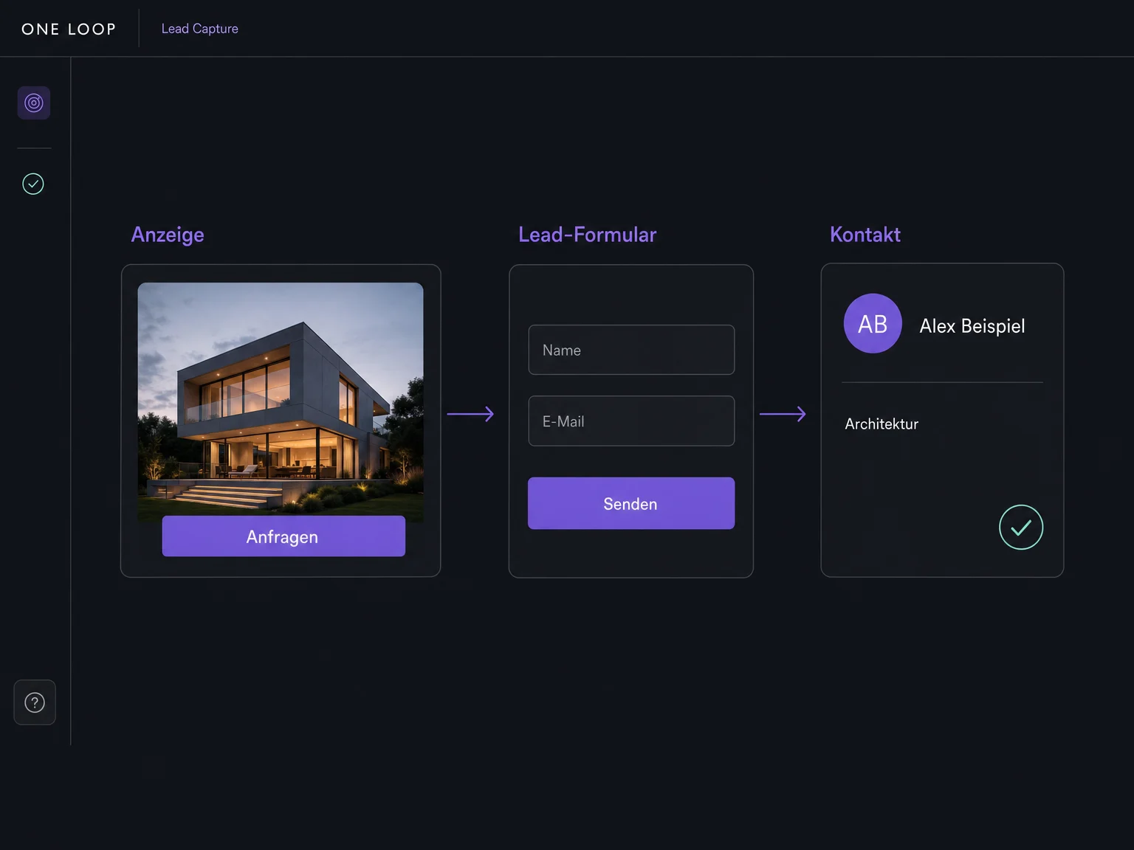
Task: Focus the Name input field
Action: pyautogui.click(x=631, y=350)
